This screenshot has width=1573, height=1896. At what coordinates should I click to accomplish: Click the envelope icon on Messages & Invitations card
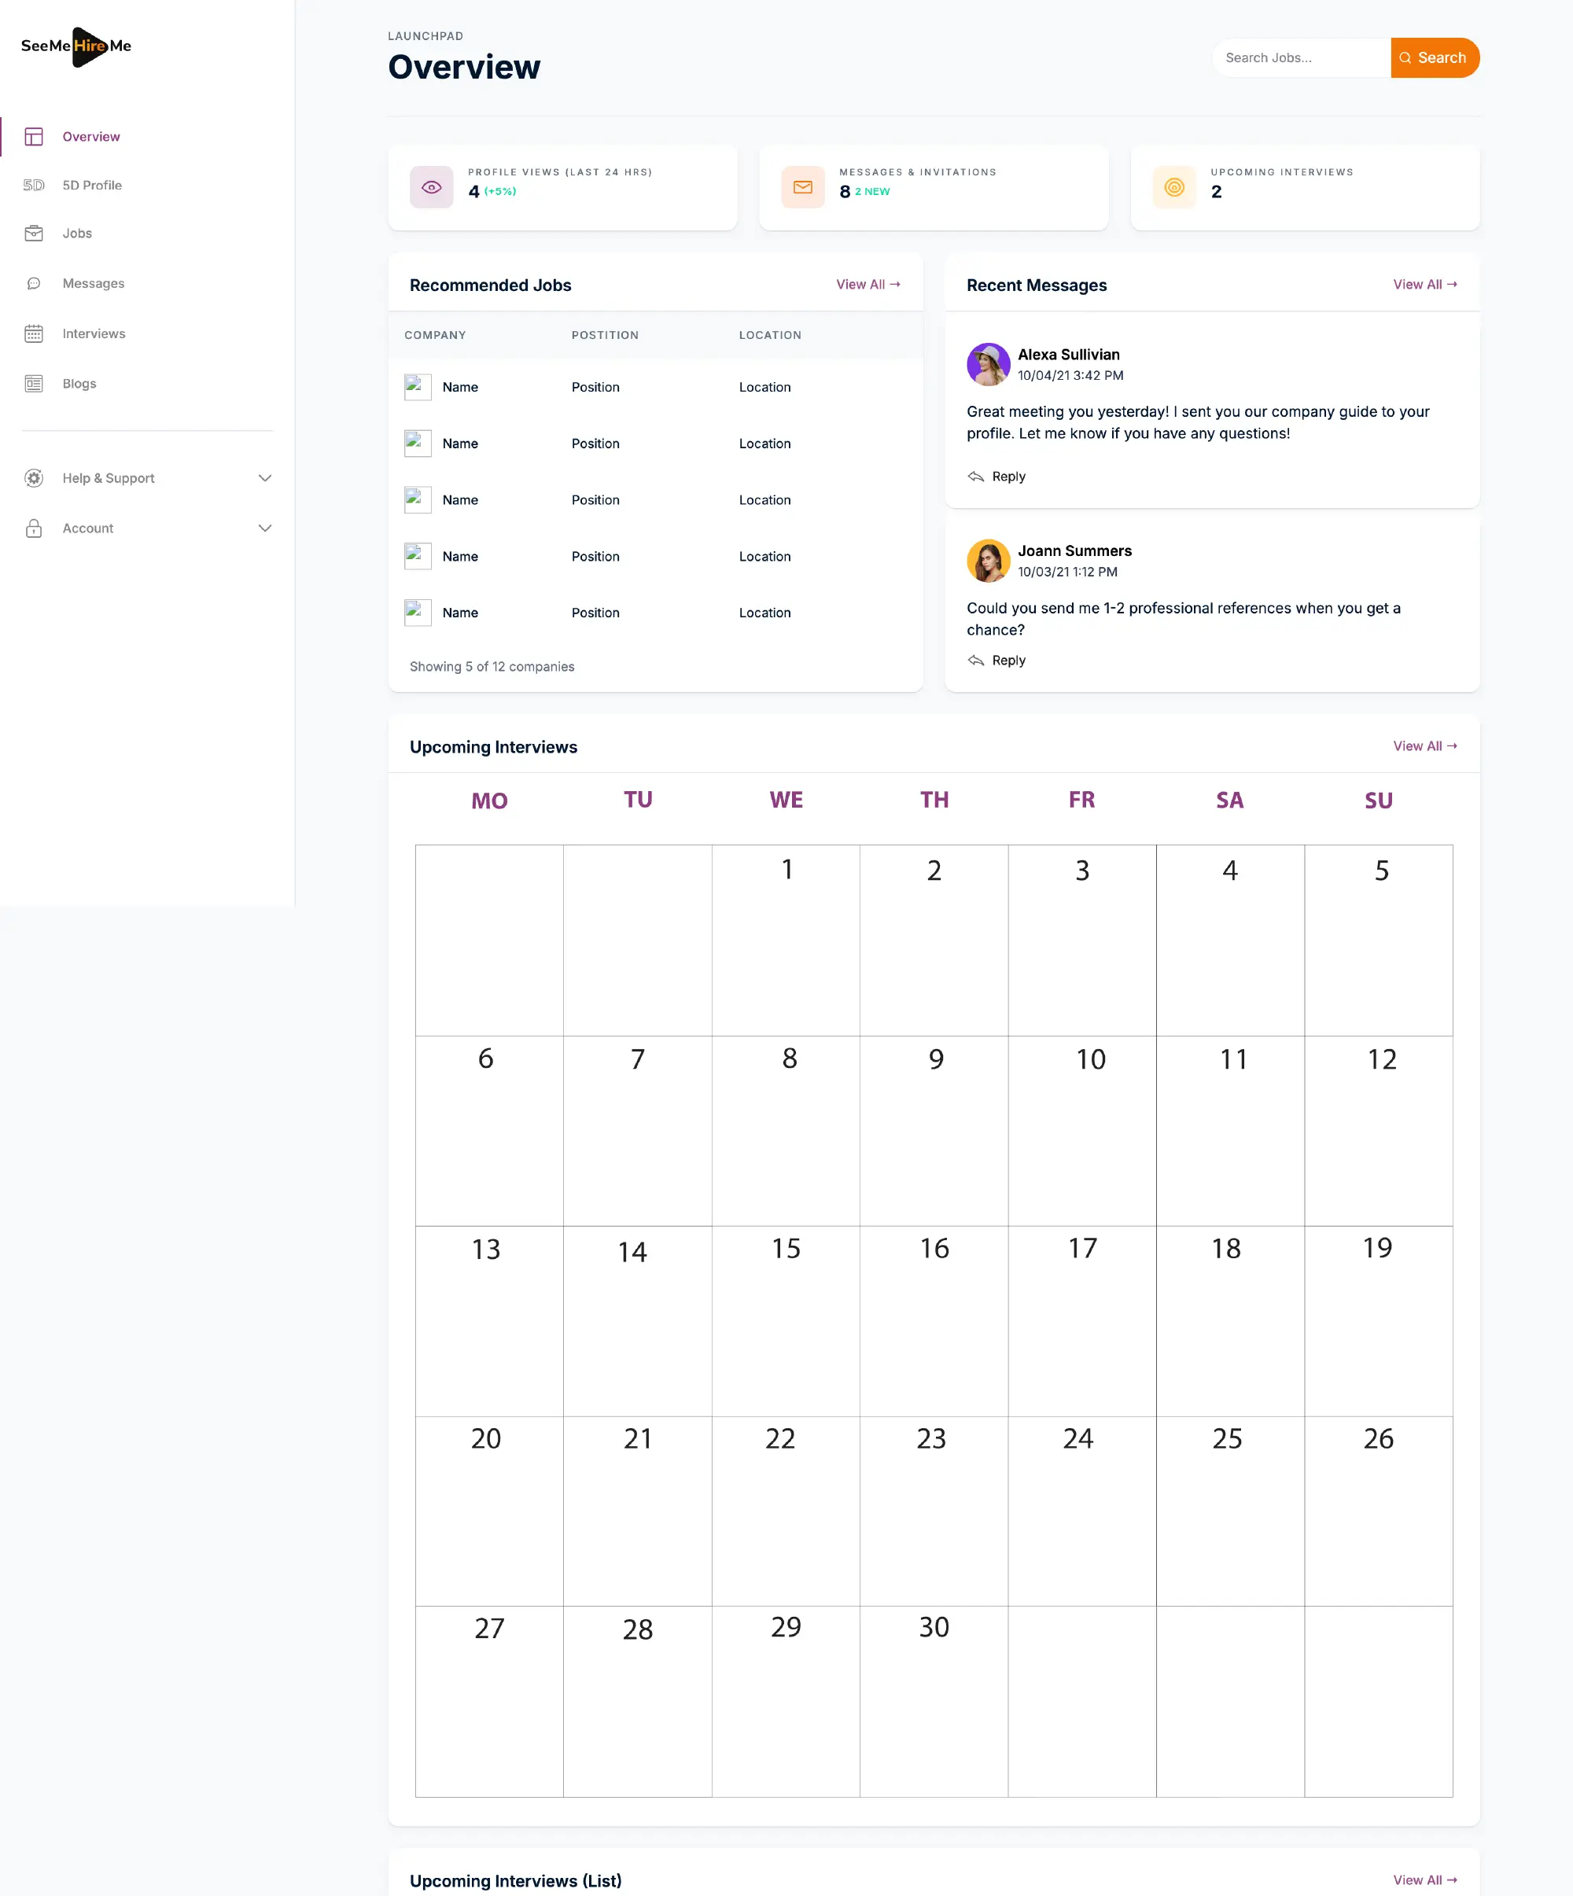click(x=803, y=187)
